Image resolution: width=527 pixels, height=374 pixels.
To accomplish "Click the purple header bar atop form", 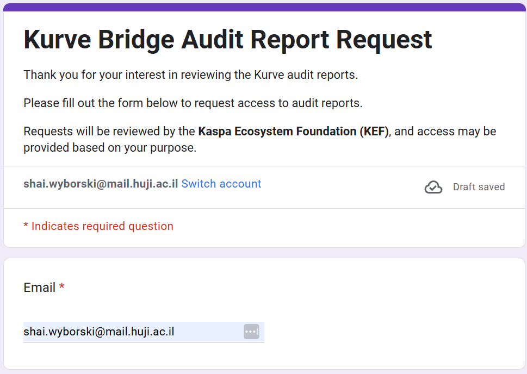I will pos(263,7).
